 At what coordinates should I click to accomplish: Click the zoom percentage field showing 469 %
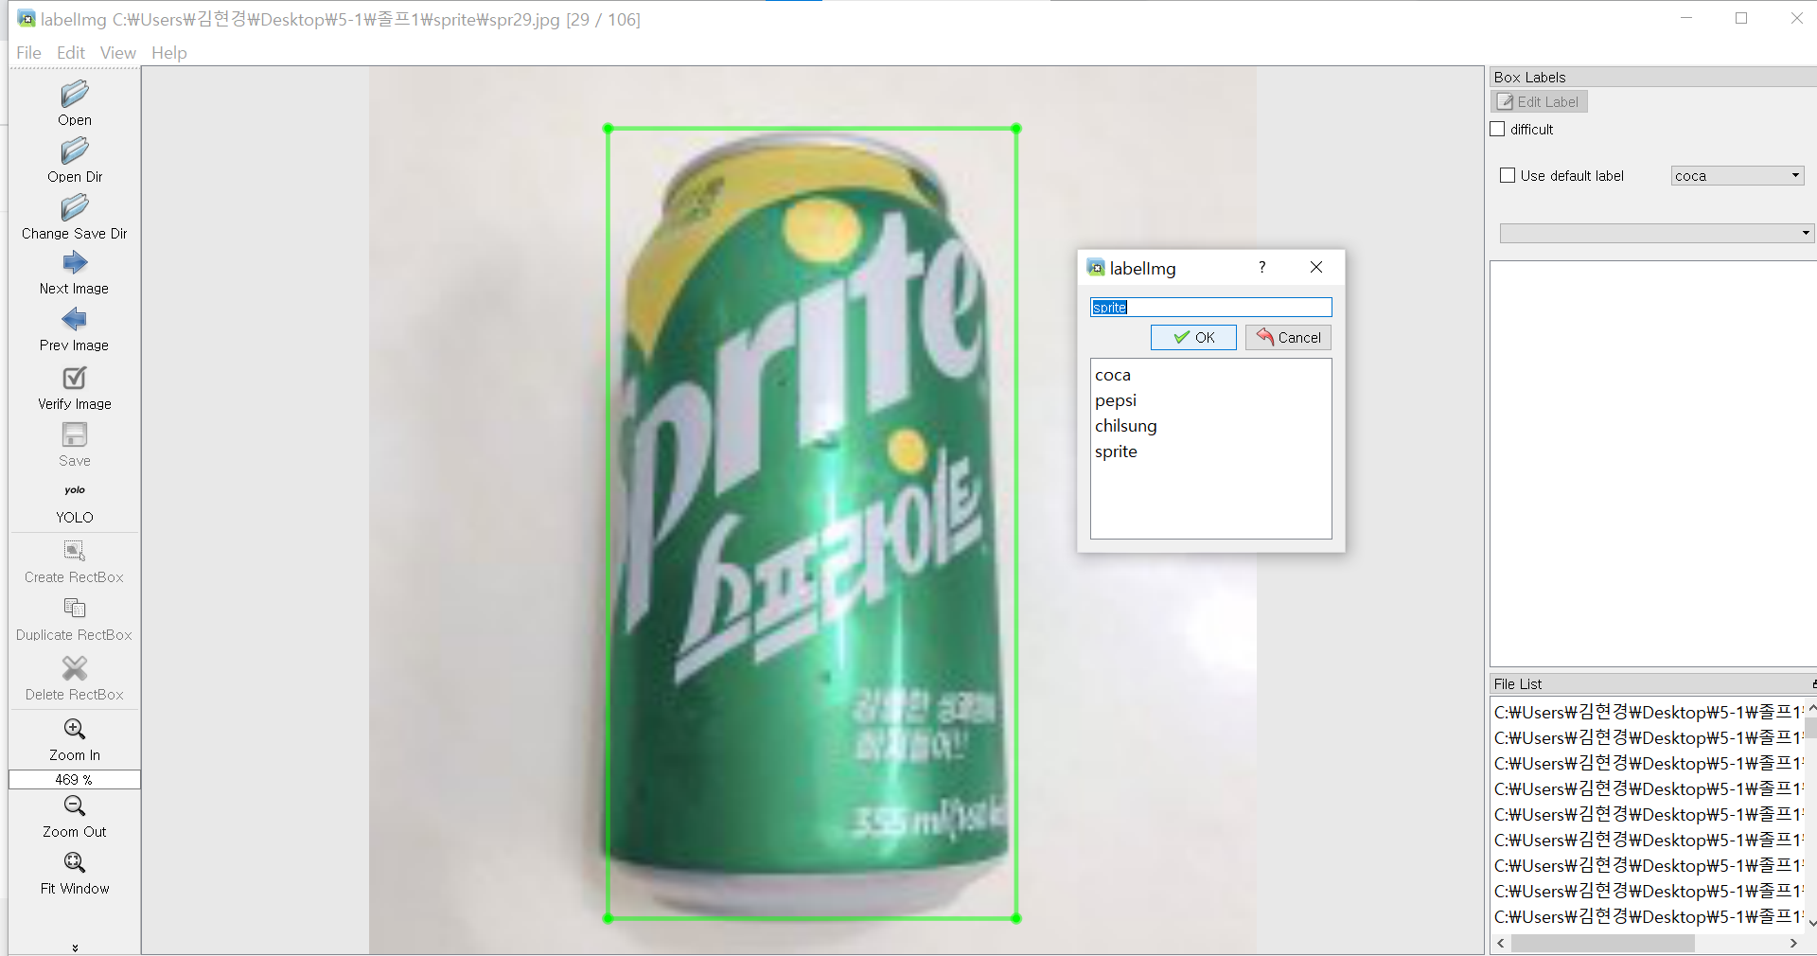[x=75, y=779]
